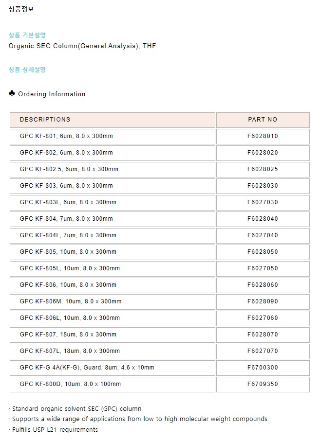Select part number F6709350
321x440 pixels.
click(x=263, y=384)
